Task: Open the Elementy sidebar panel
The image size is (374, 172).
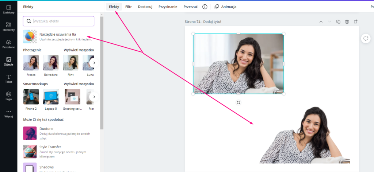Action: point(8,27)
